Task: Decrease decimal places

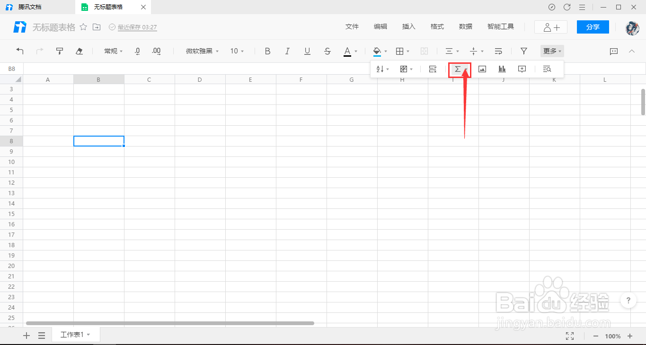Action: (137, 51)
